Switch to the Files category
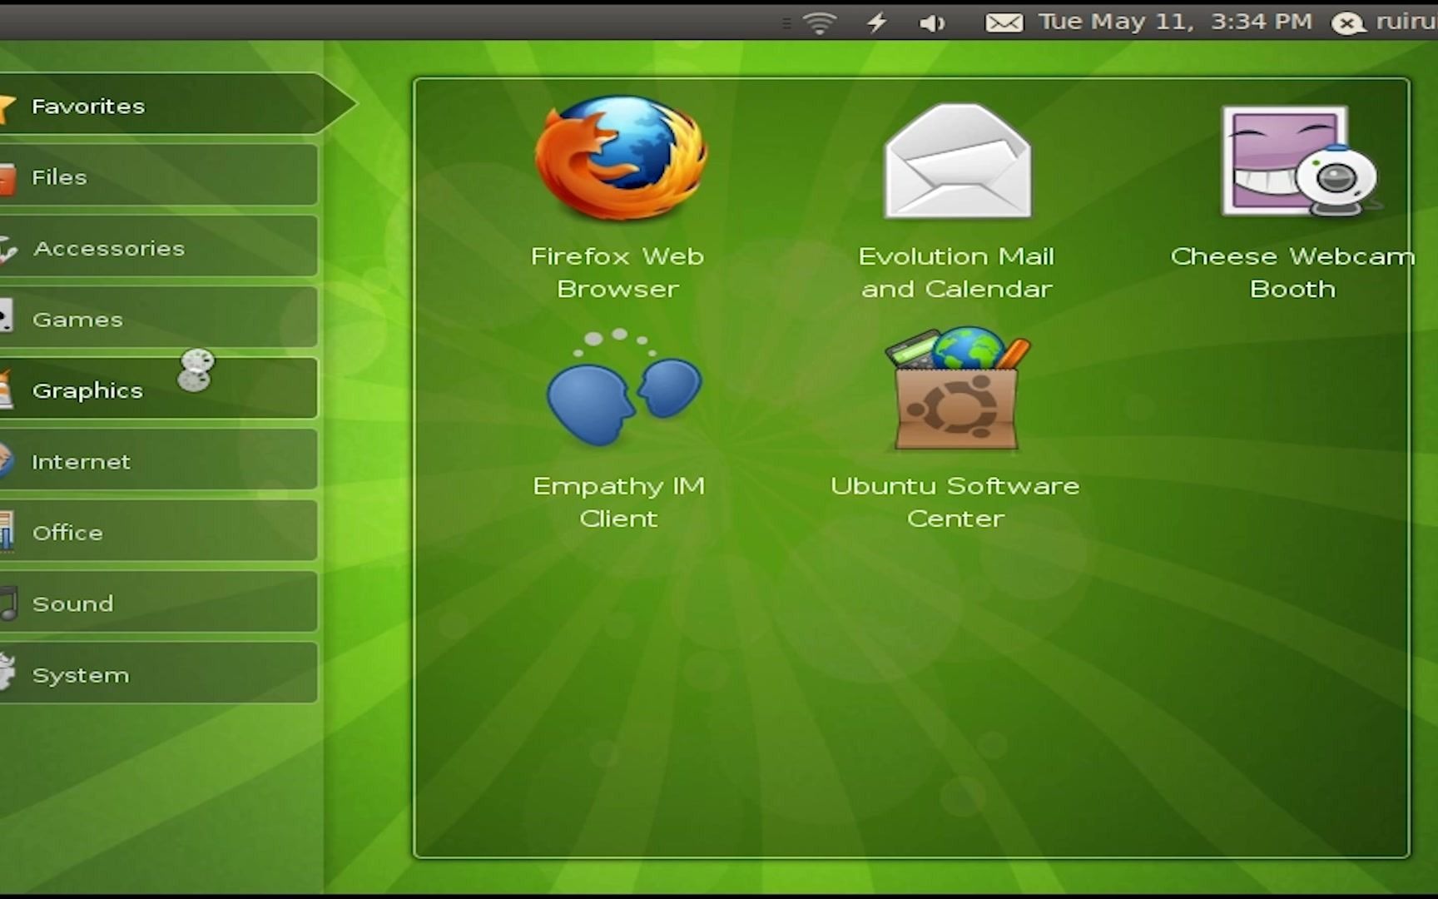 [x=158, y=176]
